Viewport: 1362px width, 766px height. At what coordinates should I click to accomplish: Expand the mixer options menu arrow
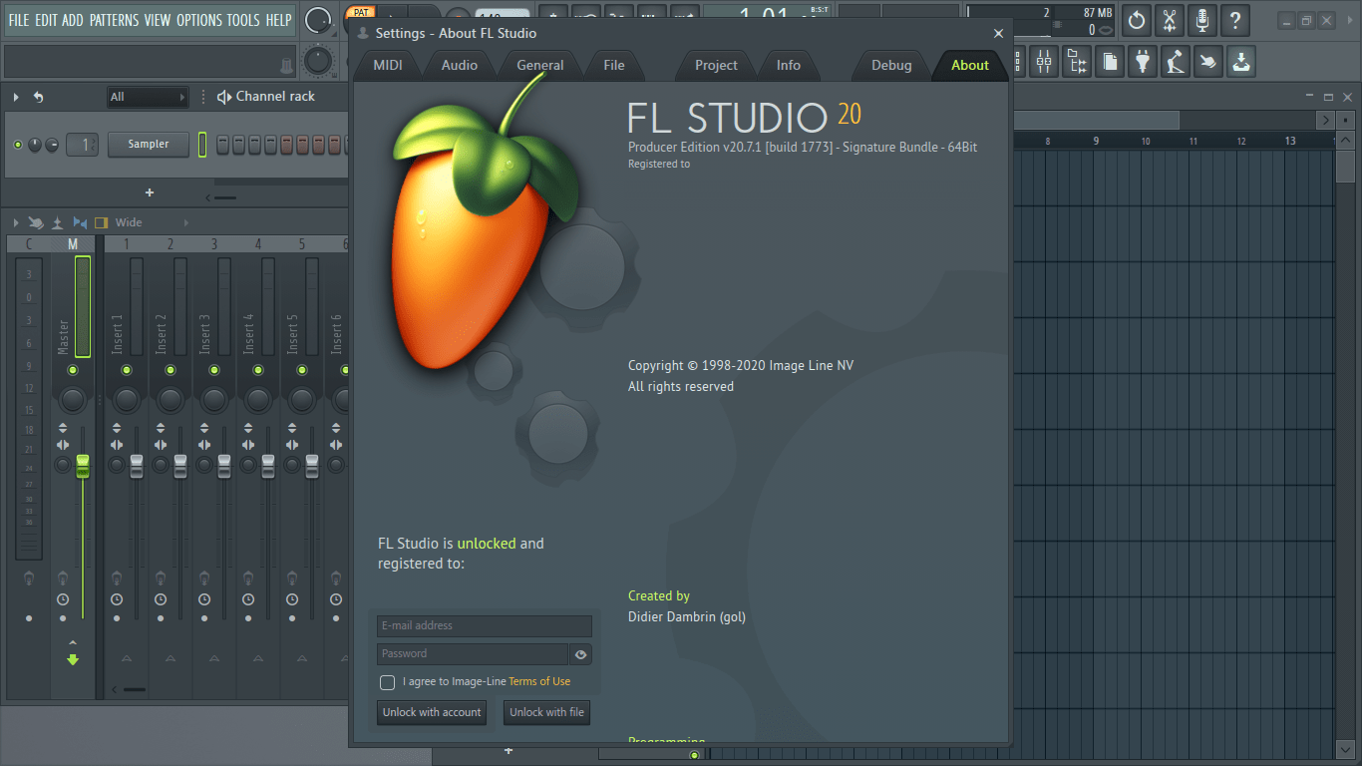16,222
